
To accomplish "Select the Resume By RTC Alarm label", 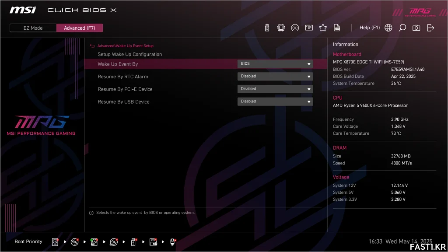I will [123, 77].
